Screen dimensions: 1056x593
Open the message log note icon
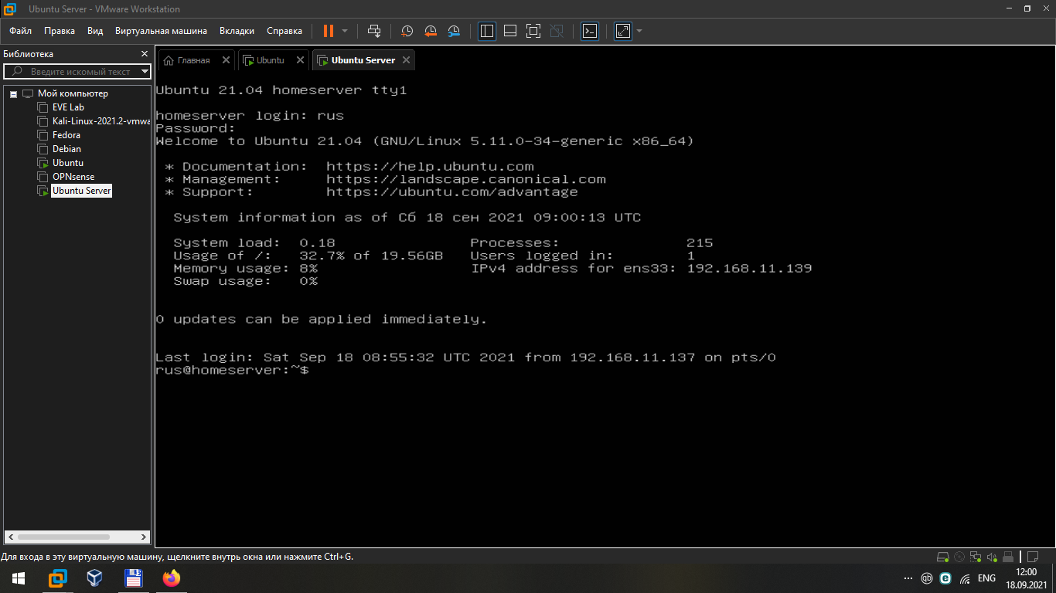point(1031,557)
